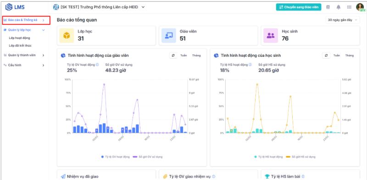Viewport: 367px width, 180px height.
Task: Click the Giáo viên card icon
Action: coord(168,36)
